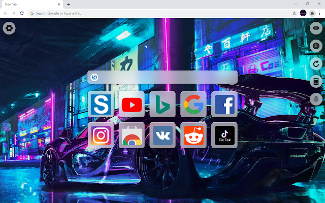
Task: Open the Extensions puzzle icon
Action: pyautogui.click(x=312, y=14)
